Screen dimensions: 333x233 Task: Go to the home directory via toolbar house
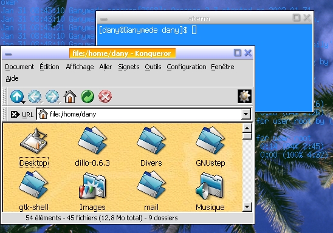point(70,96)
